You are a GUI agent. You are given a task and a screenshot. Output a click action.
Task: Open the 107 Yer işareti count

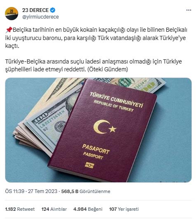(124, 209)
